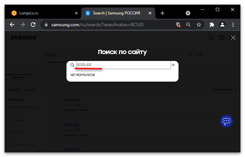Open the tab search dropdown arrow
The image size is (245, 157).
point(188,13)
